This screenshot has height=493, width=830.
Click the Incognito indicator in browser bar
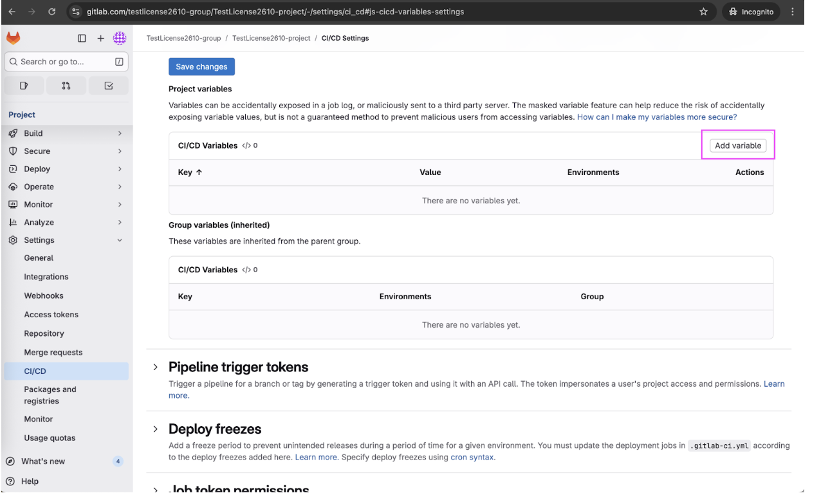751,11
